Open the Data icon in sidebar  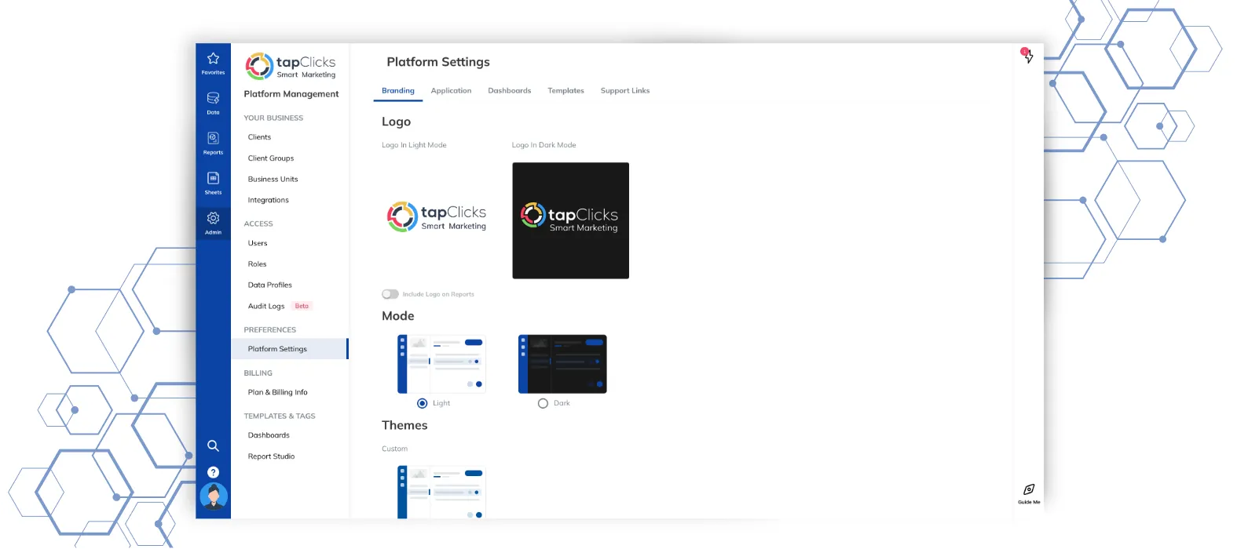point(213,100)
